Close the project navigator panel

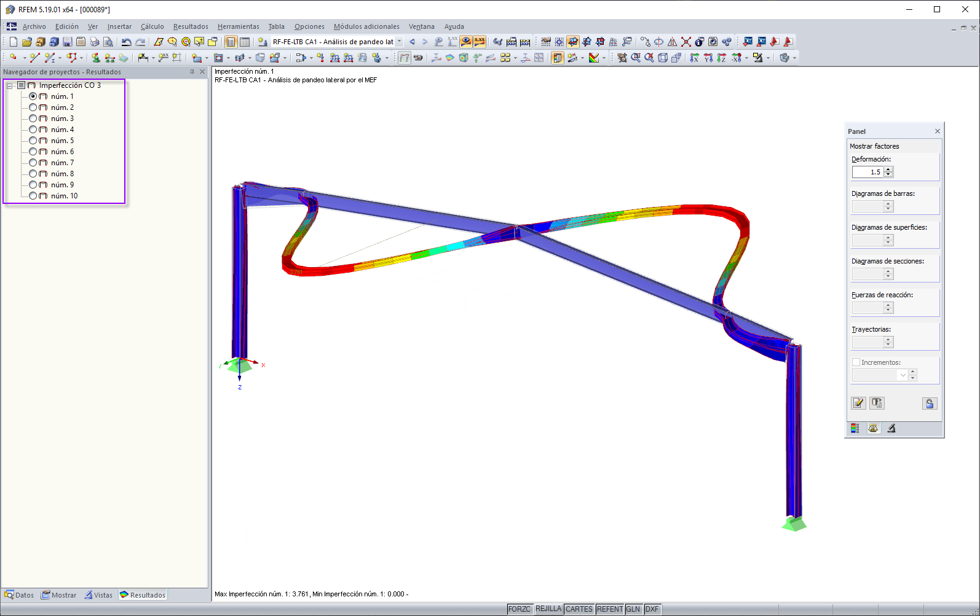click(x=202, y=72)
